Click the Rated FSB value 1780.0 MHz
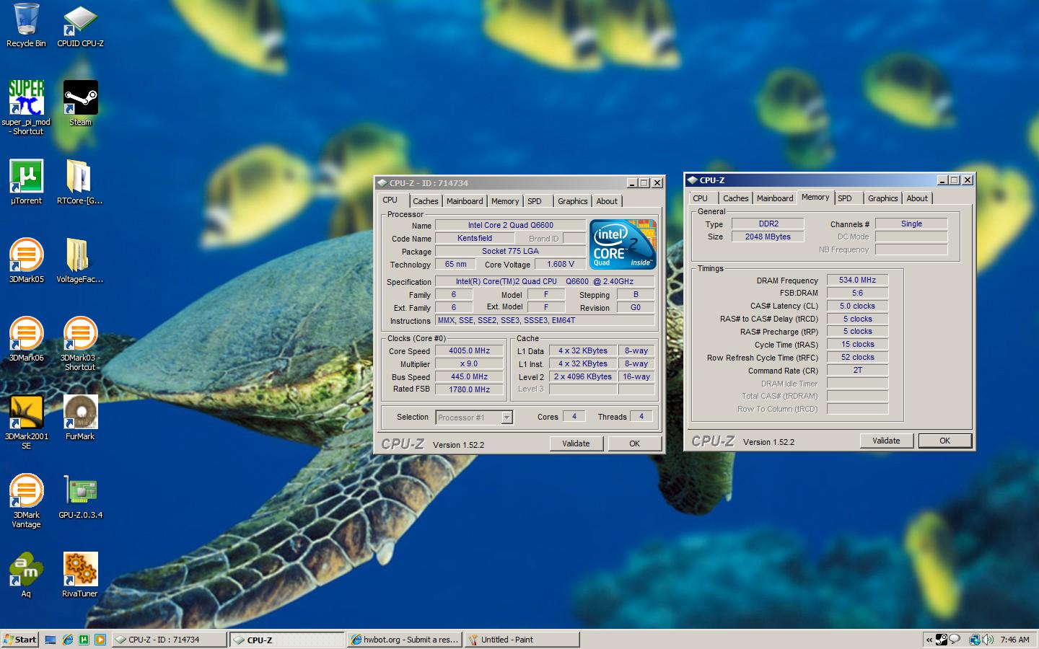Screen dimensions: 1039x649 point(469,389)
